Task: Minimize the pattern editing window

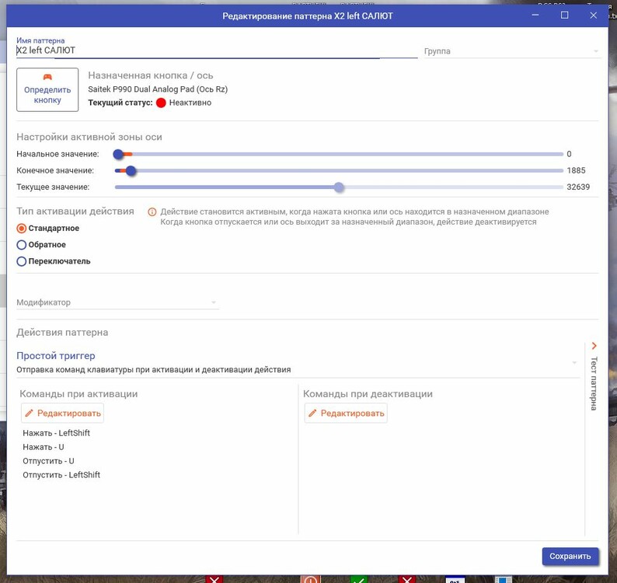Action: 535,15
